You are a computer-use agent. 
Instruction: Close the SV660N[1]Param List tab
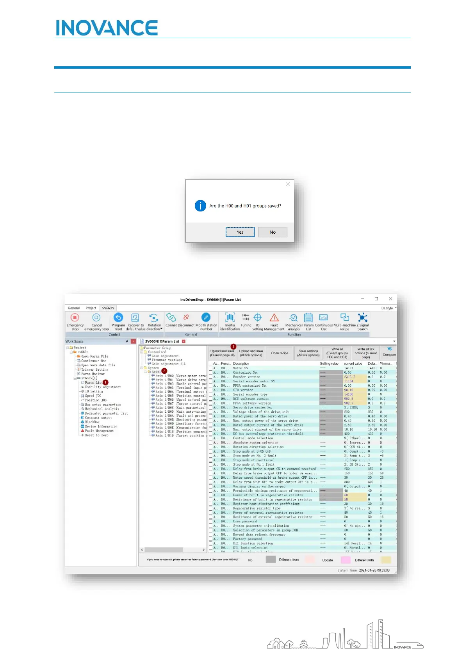184,341
